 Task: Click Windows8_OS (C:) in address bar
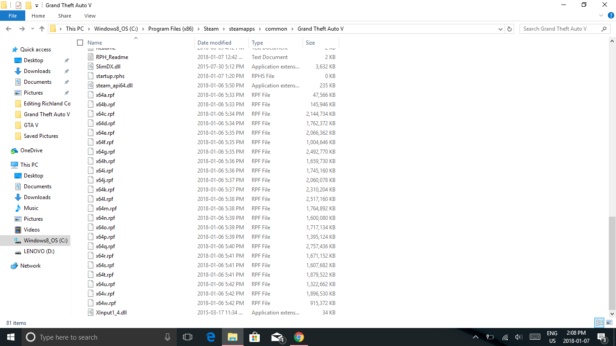click(x=116, y=29)
